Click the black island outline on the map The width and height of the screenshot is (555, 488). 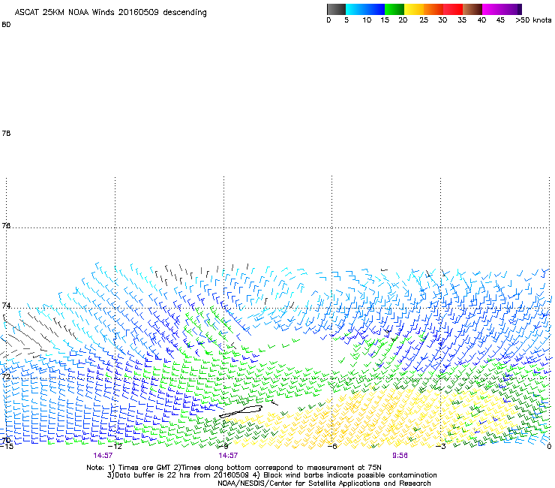coord(241,411)
